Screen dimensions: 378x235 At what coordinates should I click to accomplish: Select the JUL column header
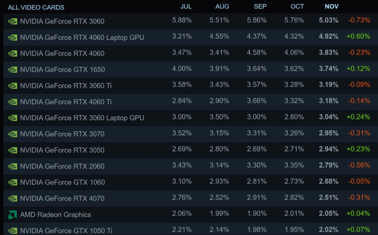pos(186,7)
